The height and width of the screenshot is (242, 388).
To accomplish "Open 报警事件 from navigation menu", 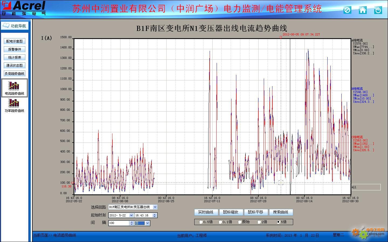I will (15, 49).
